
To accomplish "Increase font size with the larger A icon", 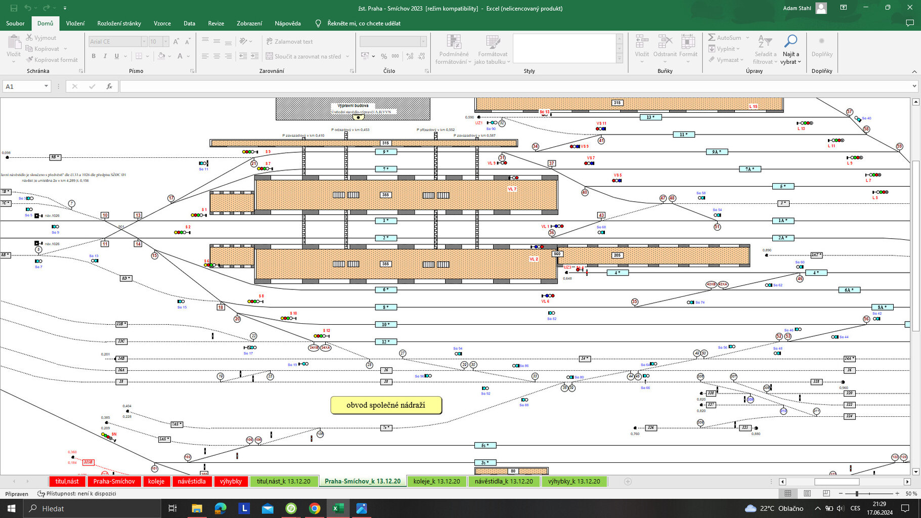I will 176,41.
